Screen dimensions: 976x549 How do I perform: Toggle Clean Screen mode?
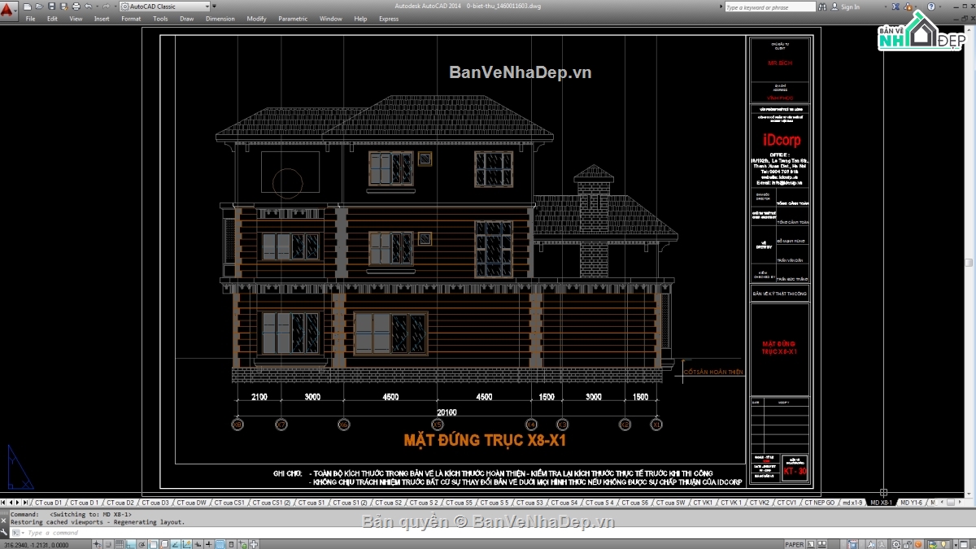tap(964, 544)
